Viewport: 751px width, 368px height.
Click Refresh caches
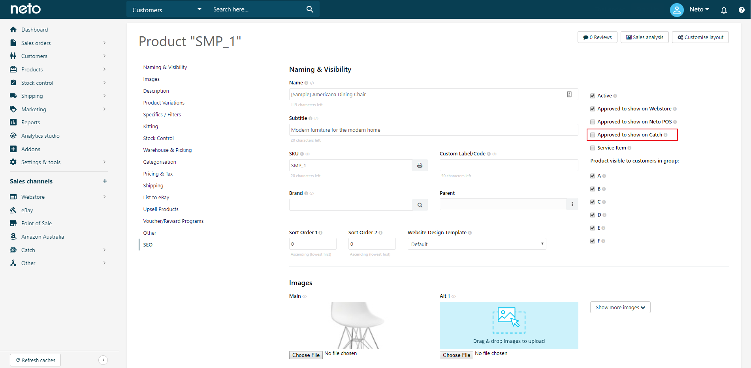(35, 360)
